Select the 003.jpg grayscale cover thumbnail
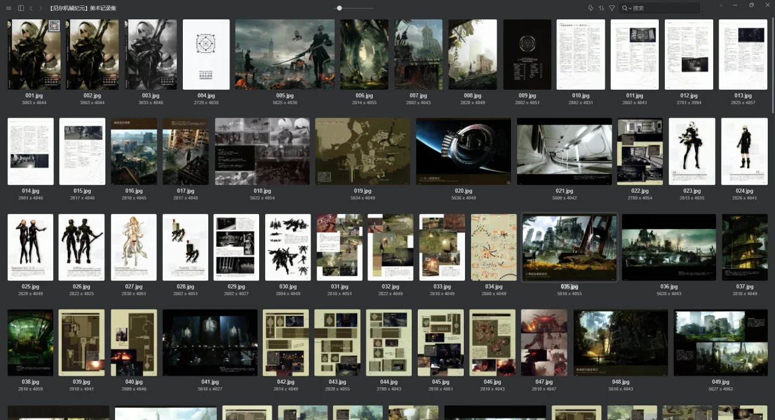 click(x=151, y=55)
